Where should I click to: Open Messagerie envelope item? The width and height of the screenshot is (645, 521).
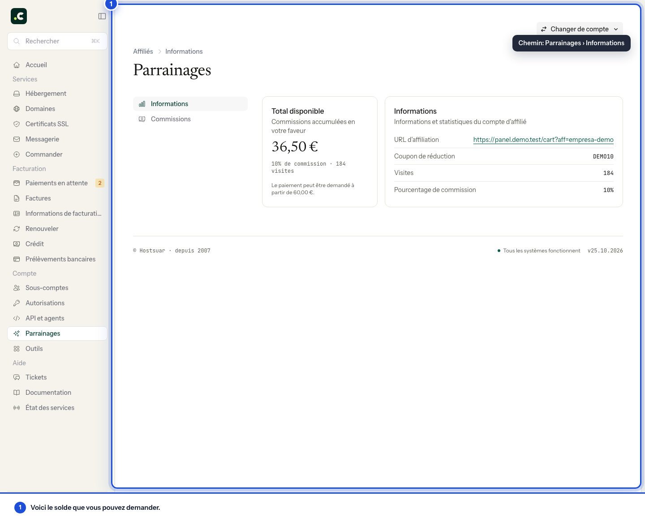pyautogui.click(x=57, y=139)
